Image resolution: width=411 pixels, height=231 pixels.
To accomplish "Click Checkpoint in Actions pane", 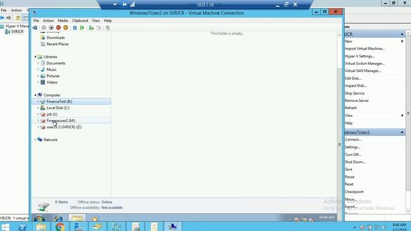I will (x=354, y=192).
